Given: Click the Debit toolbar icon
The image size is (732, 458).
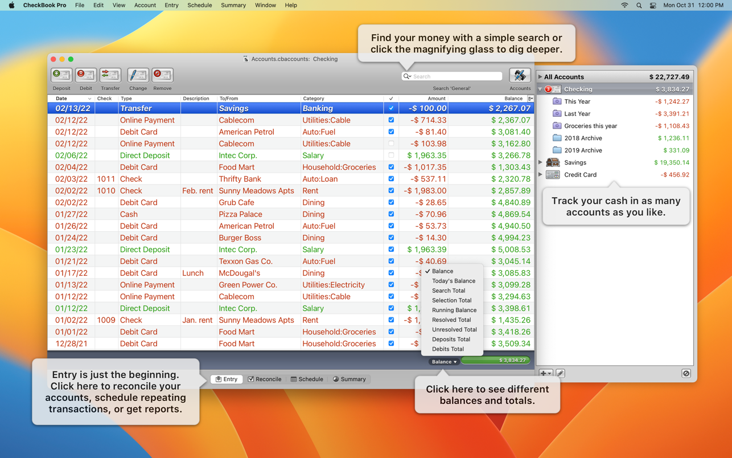Looking at the screenshot, I should tap(85, 75).
